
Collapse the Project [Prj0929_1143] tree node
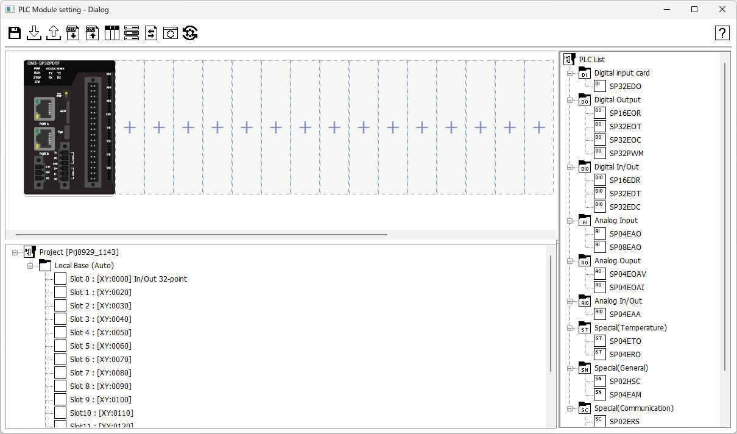[x=15, y=252]
